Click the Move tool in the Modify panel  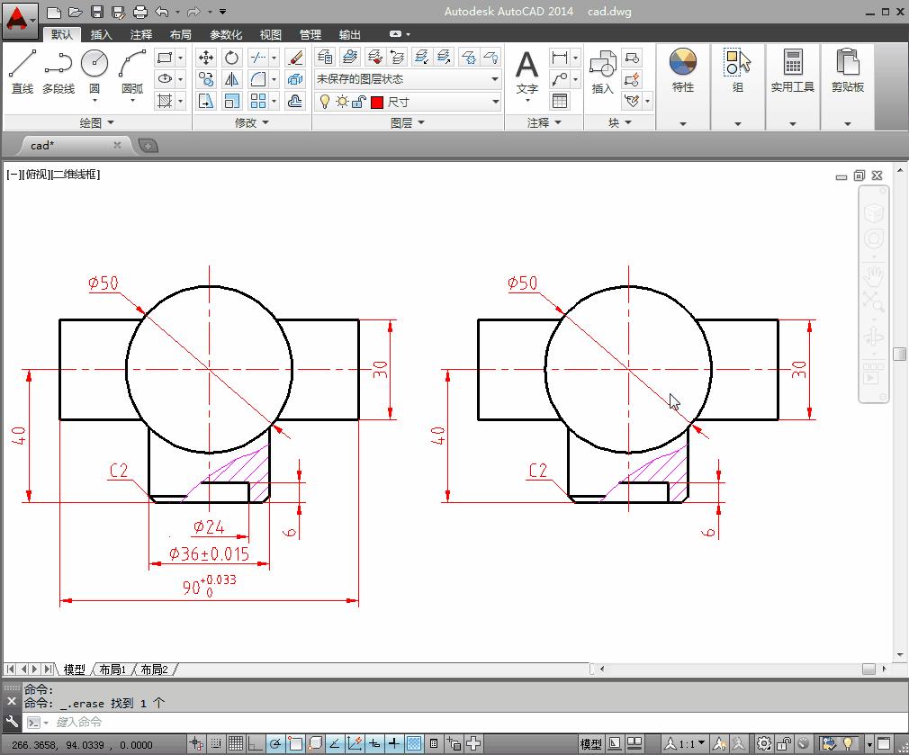tap(206, 57)
